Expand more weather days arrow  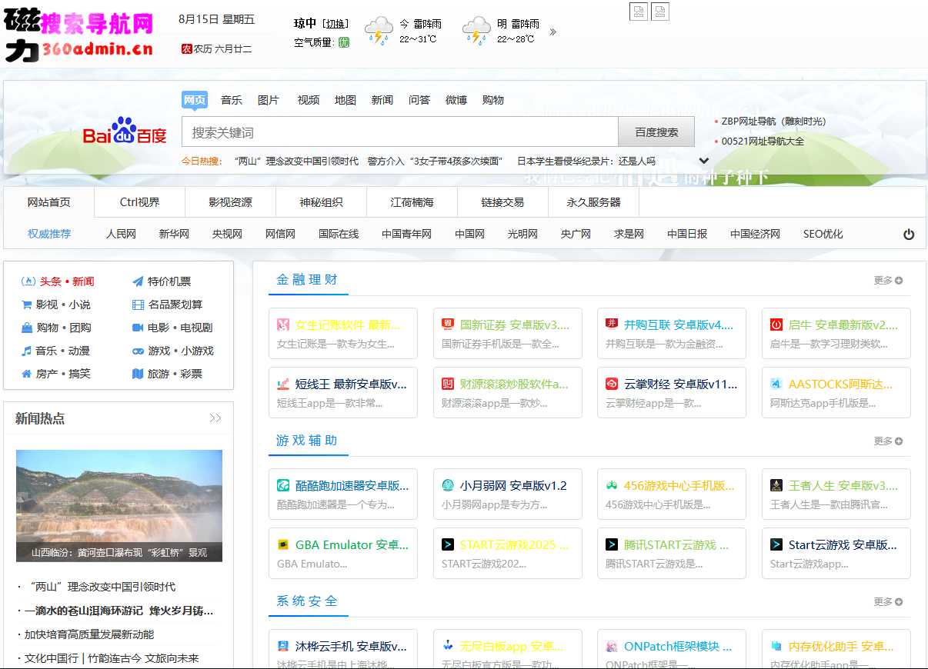click(x=552, y=32)
